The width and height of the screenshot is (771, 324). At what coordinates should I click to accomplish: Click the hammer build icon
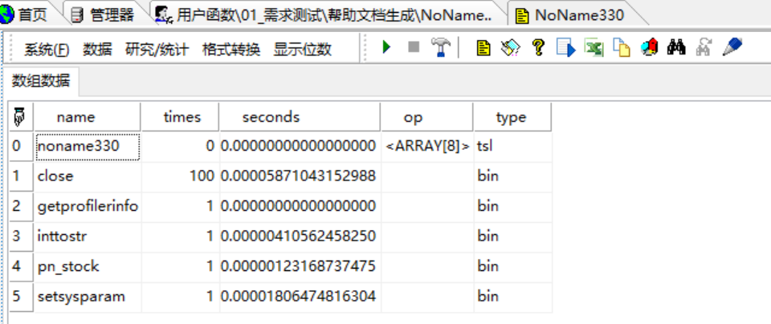(441, 48)
